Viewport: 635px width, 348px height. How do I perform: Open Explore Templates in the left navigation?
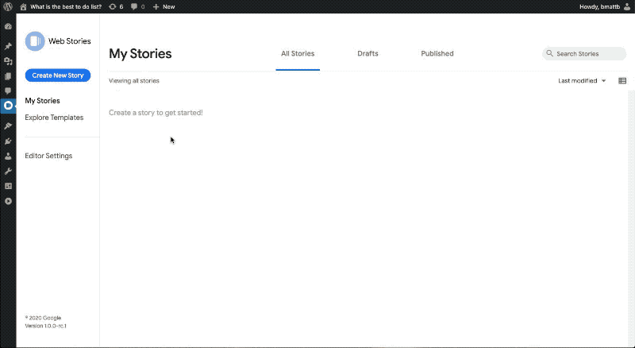coord(54,118)
